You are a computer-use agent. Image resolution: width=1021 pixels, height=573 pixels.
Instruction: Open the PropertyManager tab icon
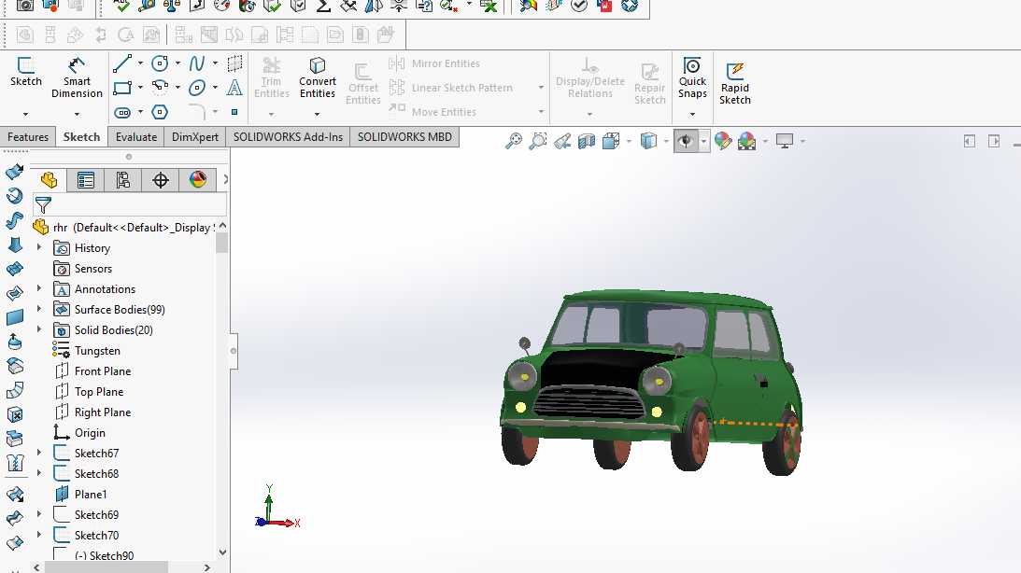(85, 179)
